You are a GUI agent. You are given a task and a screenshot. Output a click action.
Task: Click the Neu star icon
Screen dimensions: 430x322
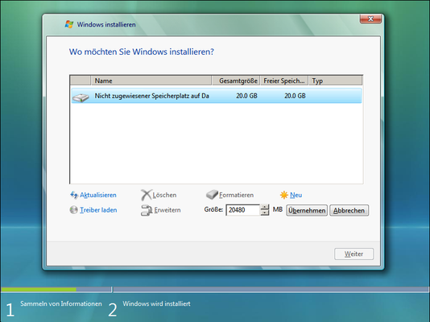pos(283,195)
